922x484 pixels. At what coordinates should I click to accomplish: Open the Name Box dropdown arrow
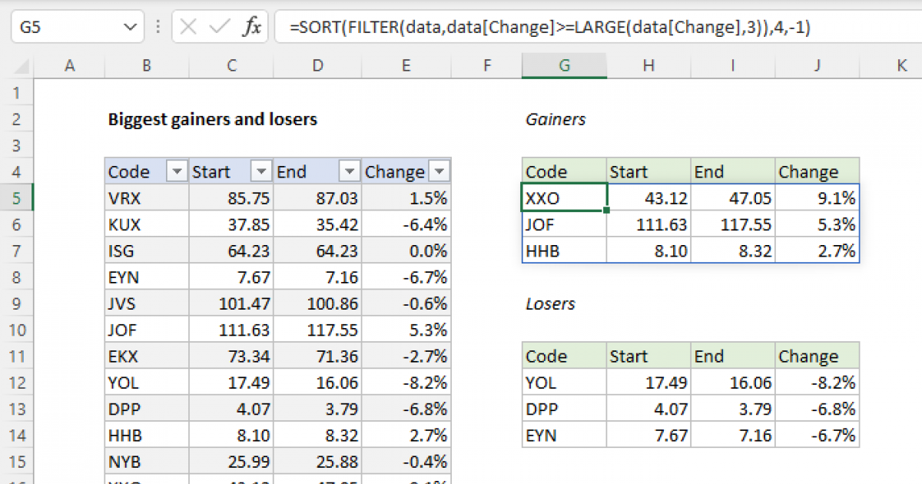[x=131, y=27]
